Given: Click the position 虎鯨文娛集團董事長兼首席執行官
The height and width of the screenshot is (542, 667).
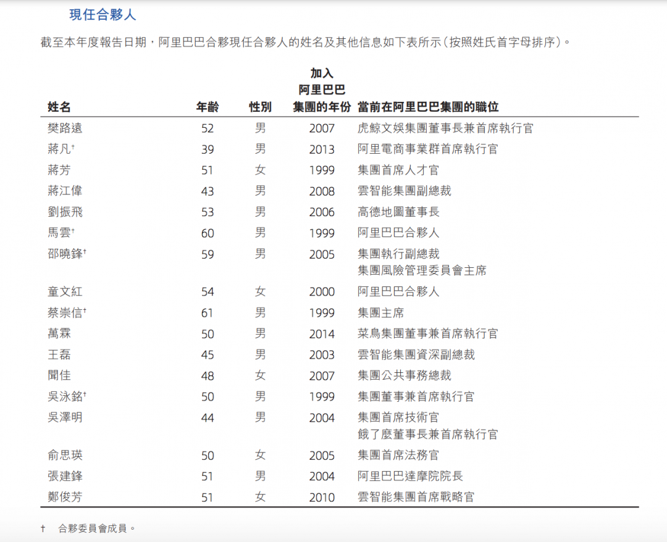Looking at the screenshot, I should (x=445, y=128).
